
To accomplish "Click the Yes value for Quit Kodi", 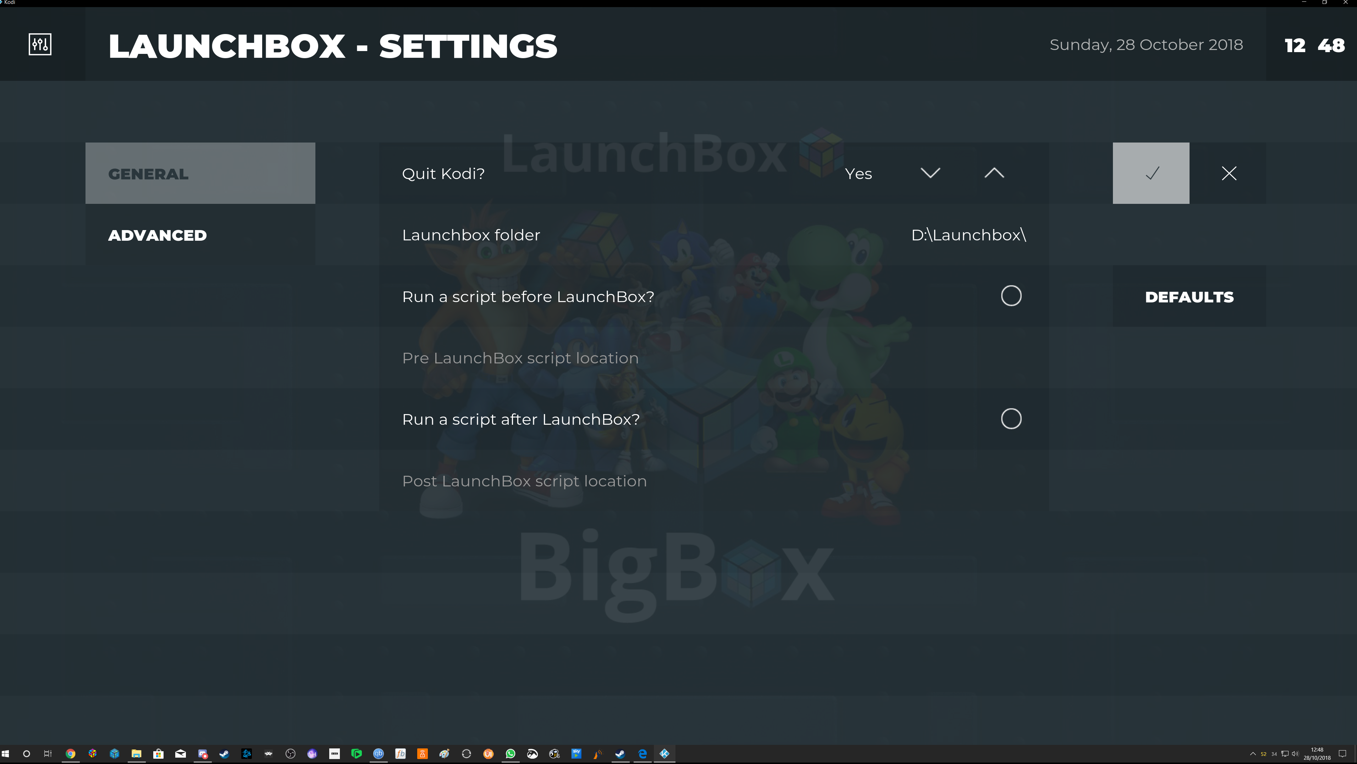I will [x=858, y=174].
